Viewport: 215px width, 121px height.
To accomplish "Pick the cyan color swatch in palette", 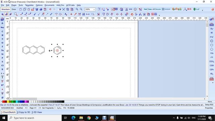I will [17, 102].
